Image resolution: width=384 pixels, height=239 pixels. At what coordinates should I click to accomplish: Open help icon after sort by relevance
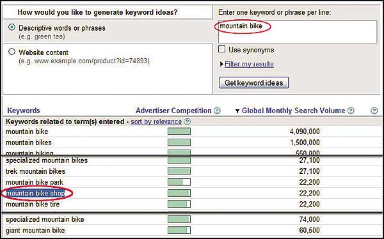tap(187, 121)
